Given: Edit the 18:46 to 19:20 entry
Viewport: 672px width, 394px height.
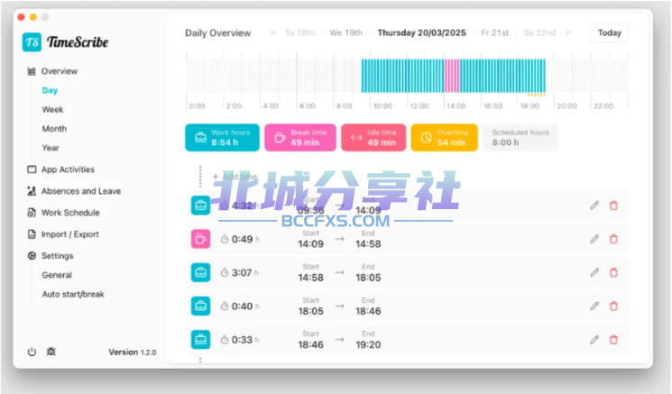Looking at the screenshot, I should (x=594, y=340).
